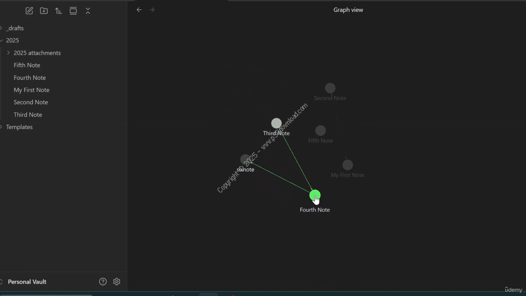Viewport: 526px width, 296px height.
Task: Navigate forward with the right arrow
Action: pos(152,10)
